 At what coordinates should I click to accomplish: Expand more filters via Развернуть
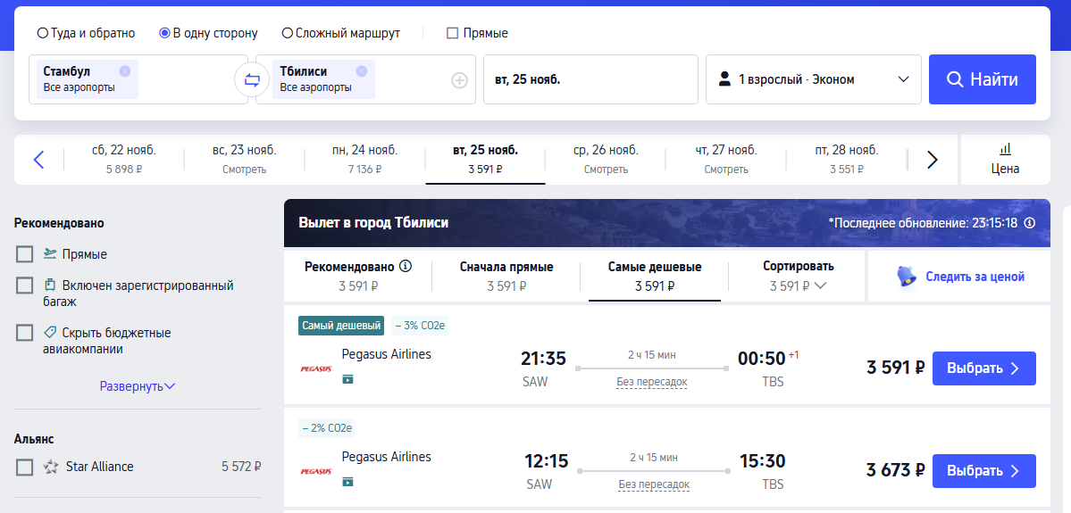(x=137, y=386)
